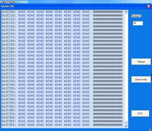This screenshot has width=152, height=131.
Task: Focus the Module ID input field
Action: tap(138, 23)
